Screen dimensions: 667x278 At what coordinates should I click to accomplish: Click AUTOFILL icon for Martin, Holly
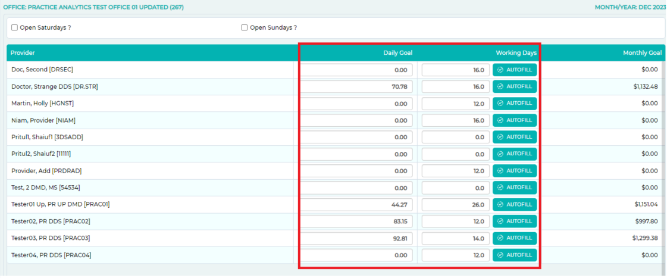tap(500, 104)
